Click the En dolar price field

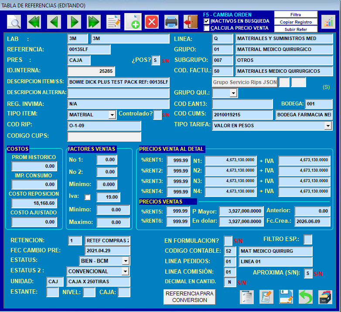[x=242, y=221]
